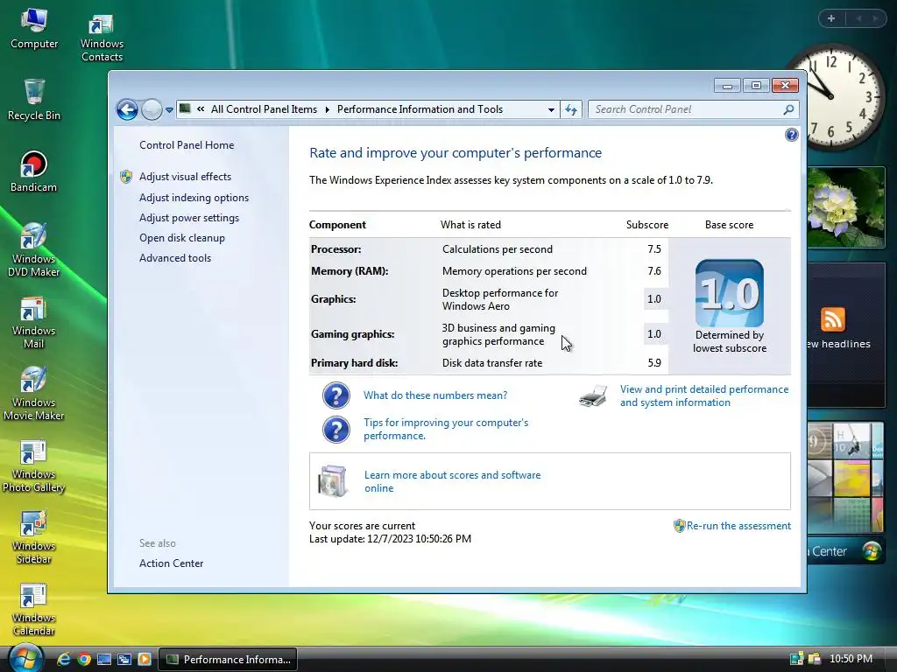Expand the address bar history dropdown

point(551,109)
